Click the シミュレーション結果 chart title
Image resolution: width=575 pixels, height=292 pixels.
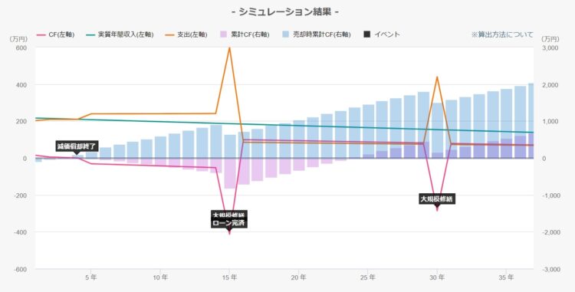coord(285,12)
